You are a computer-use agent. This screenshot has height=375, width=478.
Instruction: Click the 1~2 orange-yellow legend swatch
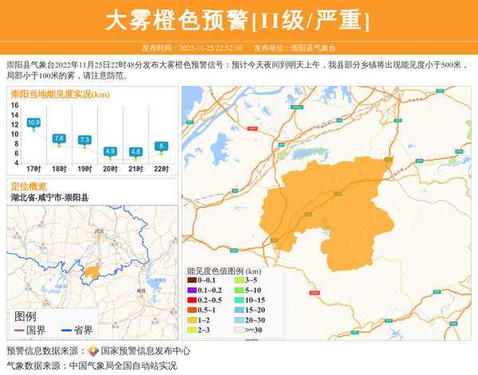(x=192, y=319)
